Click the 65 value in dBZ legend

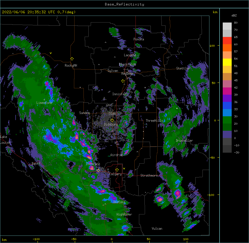coord(236,37)
